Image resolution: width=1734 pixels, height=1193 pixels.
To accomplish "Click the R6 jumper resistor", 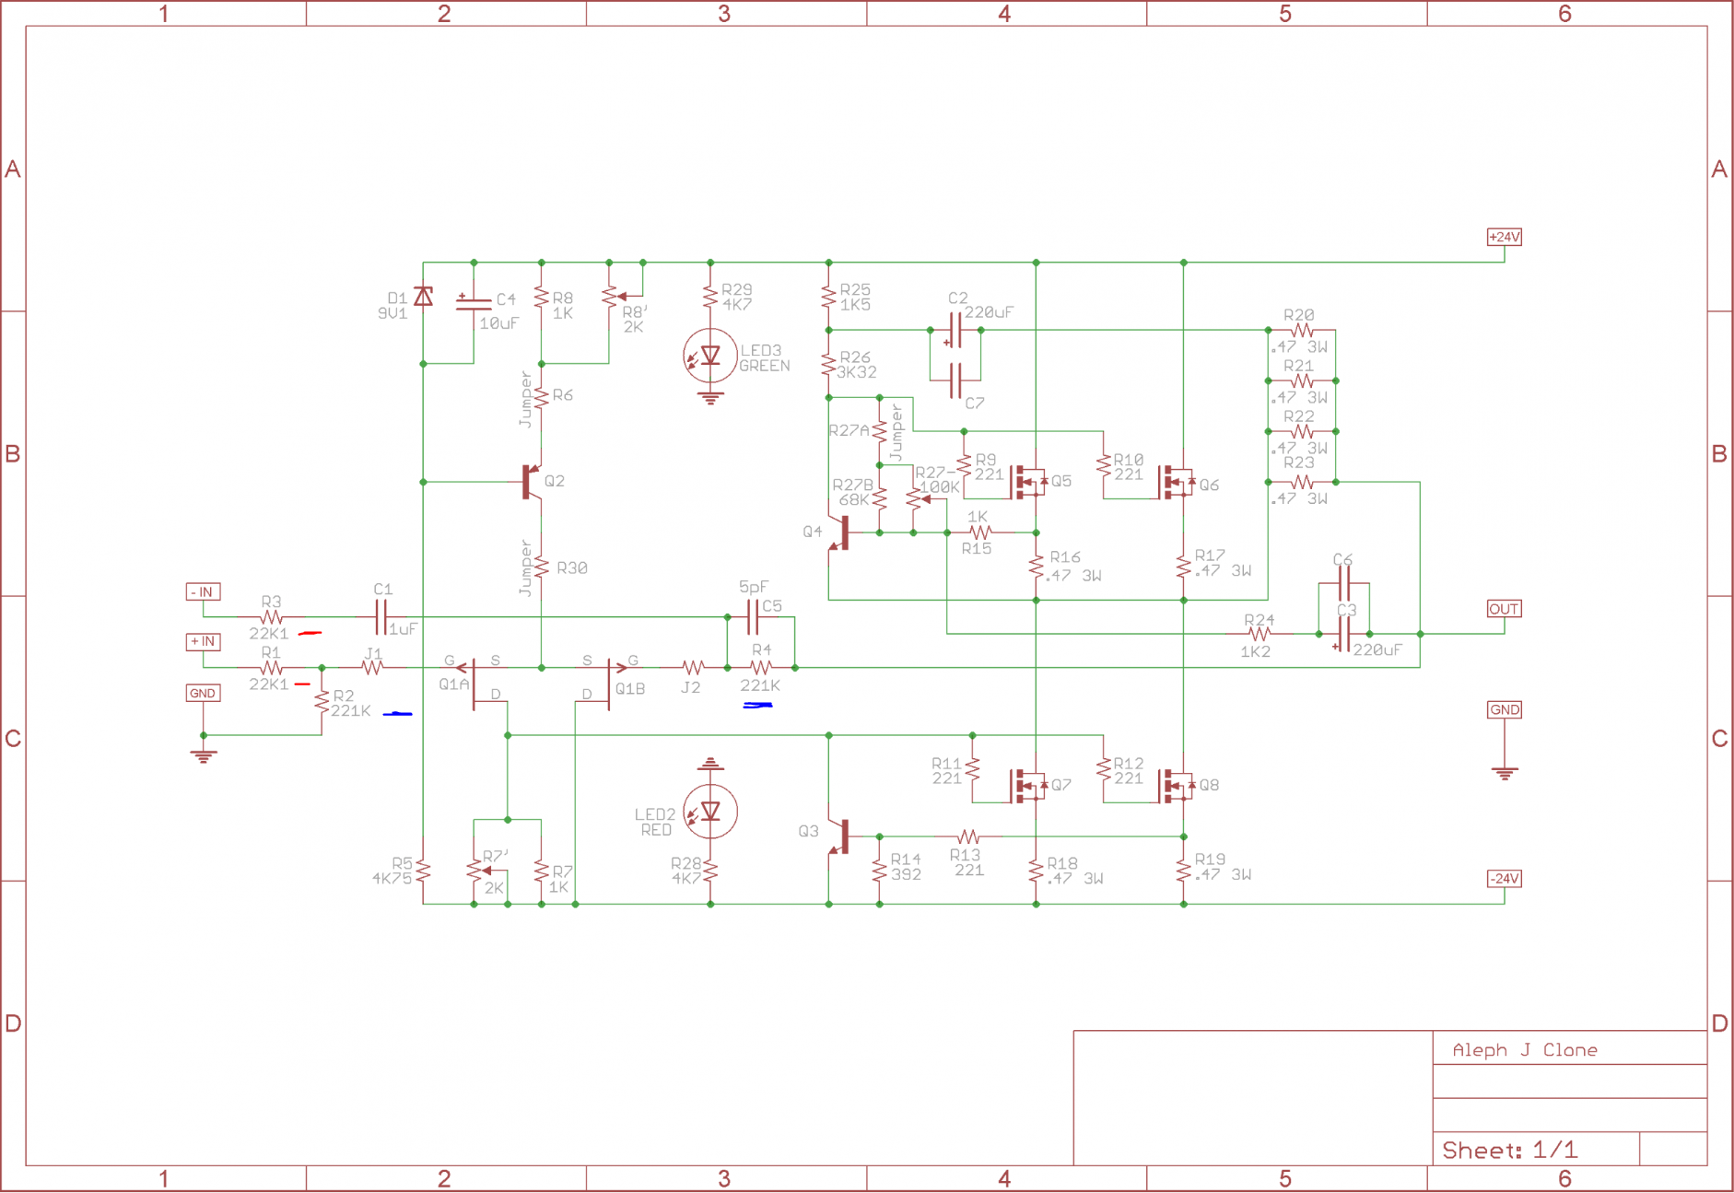I will (542, 397).
